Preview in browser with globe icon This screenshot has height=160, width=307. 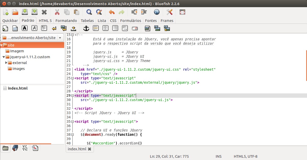(157, 12)
